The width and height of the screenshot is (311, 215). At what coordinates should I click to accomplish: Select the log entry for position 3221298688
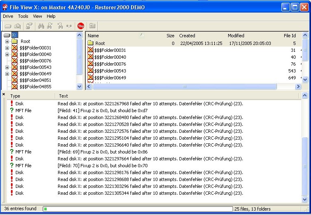154,179
